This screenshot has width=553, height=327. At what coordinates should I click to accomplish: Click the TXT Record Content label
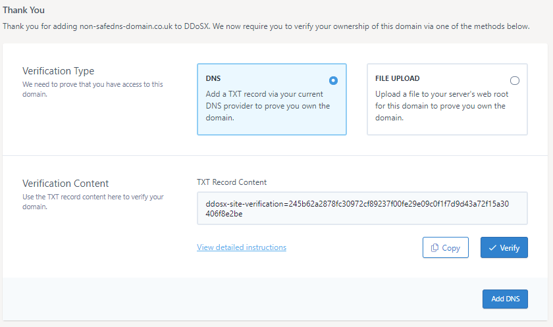(x=232, y=182)
